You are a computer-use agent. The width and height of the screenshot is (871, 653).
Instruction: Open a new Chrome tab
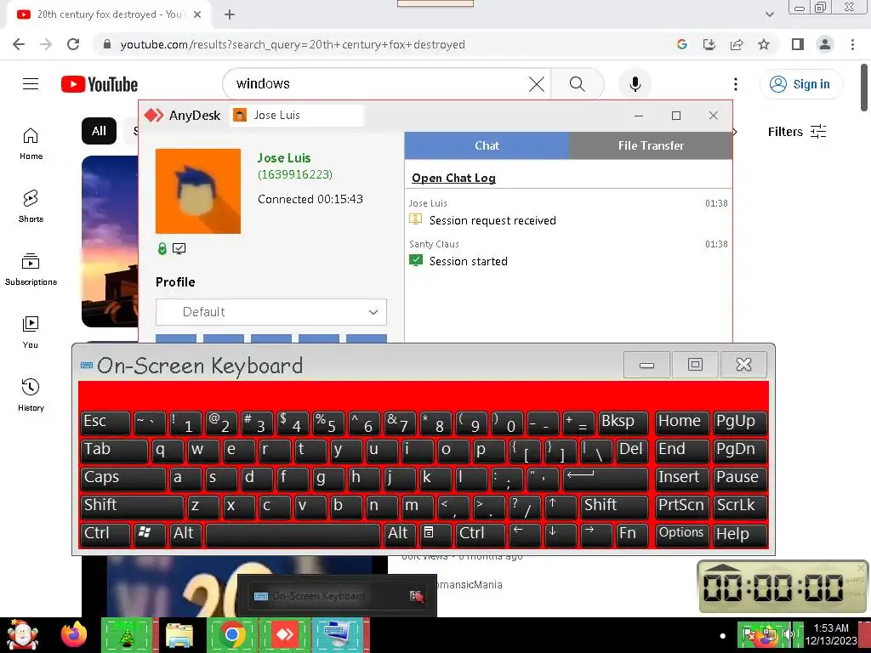230,14
